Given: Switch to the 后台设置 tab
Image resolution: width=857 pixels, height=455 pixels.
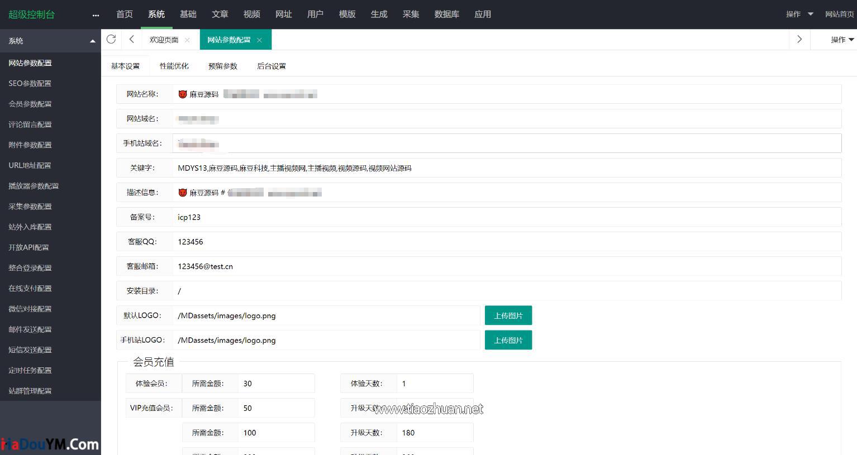Looking at the screenshot, I should pyautogui.click(x=272, y=66).
